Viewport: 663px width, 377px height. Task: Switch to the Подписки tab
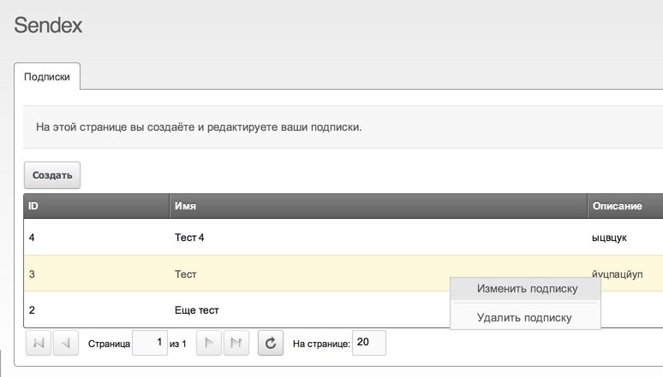pyautogui.click(x=47, y=75)
